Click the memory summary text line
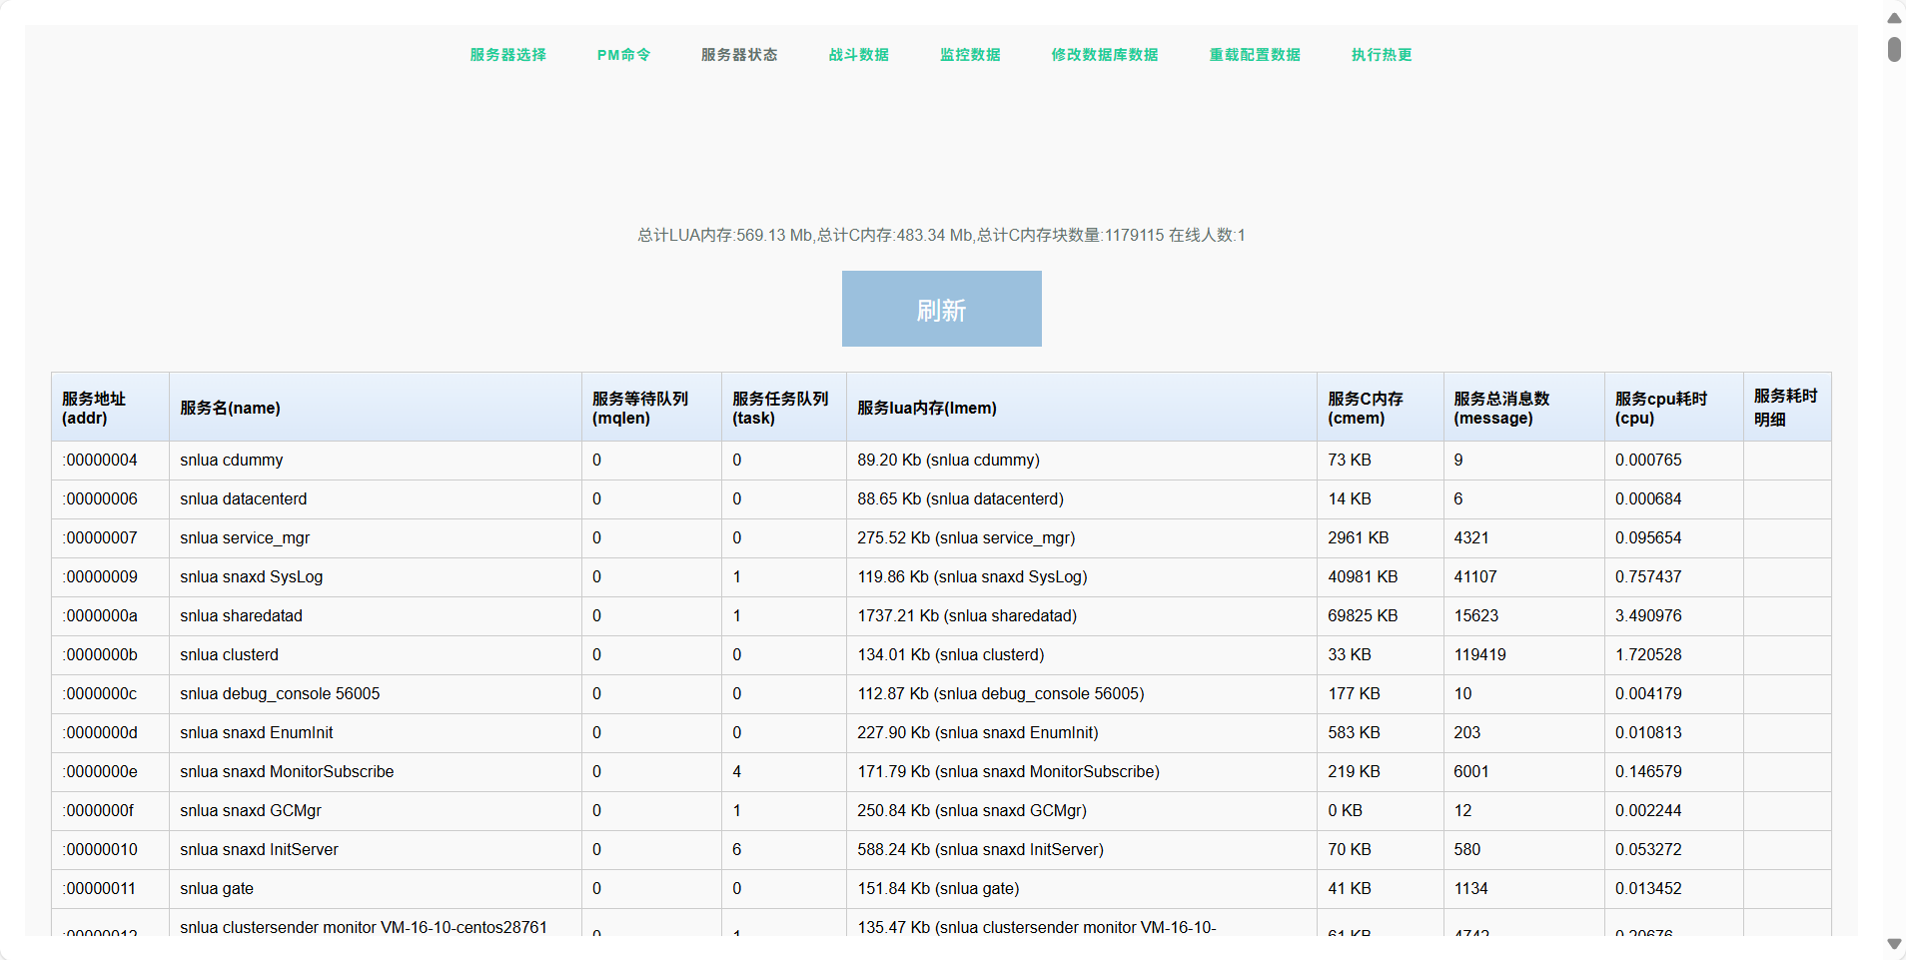1906x960 pixels. click(941, 236)
